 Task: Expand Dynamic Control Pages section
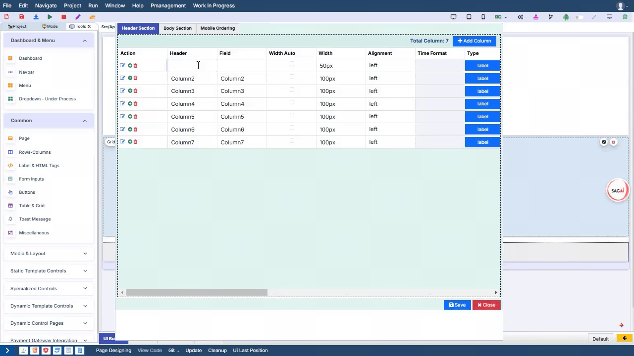pos(49,323)
